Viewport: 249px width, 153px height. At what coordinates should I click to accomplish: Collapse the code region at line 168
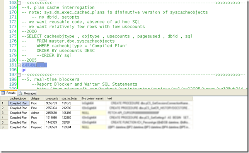[19, 3]
